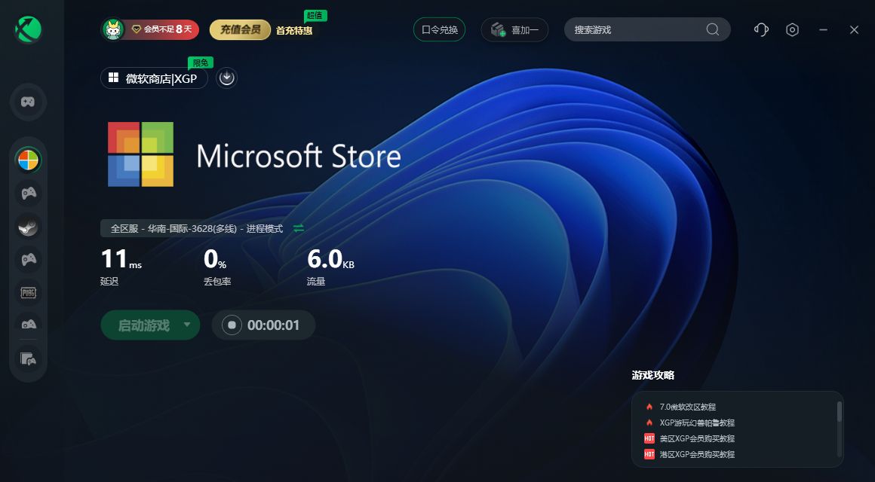Click the green switch-server arrows icon
Image resolution: width=875 pixels, height=482 pixels.
[x=299, y=228]
